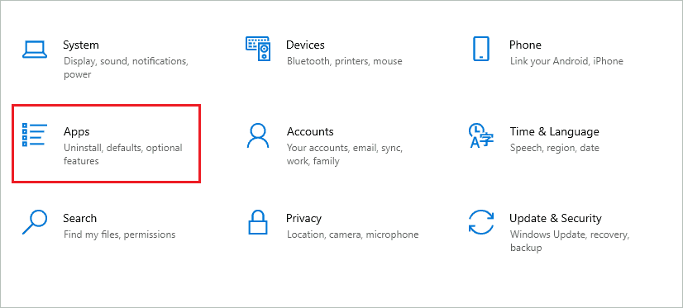This screenshot has height=308, width=683.
Task: Open the Devices settings title
Action: [305, 45]
